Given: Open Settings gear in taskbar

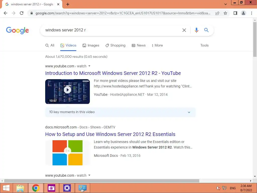Looking at the screenshot, I should (x=67, y=188).
